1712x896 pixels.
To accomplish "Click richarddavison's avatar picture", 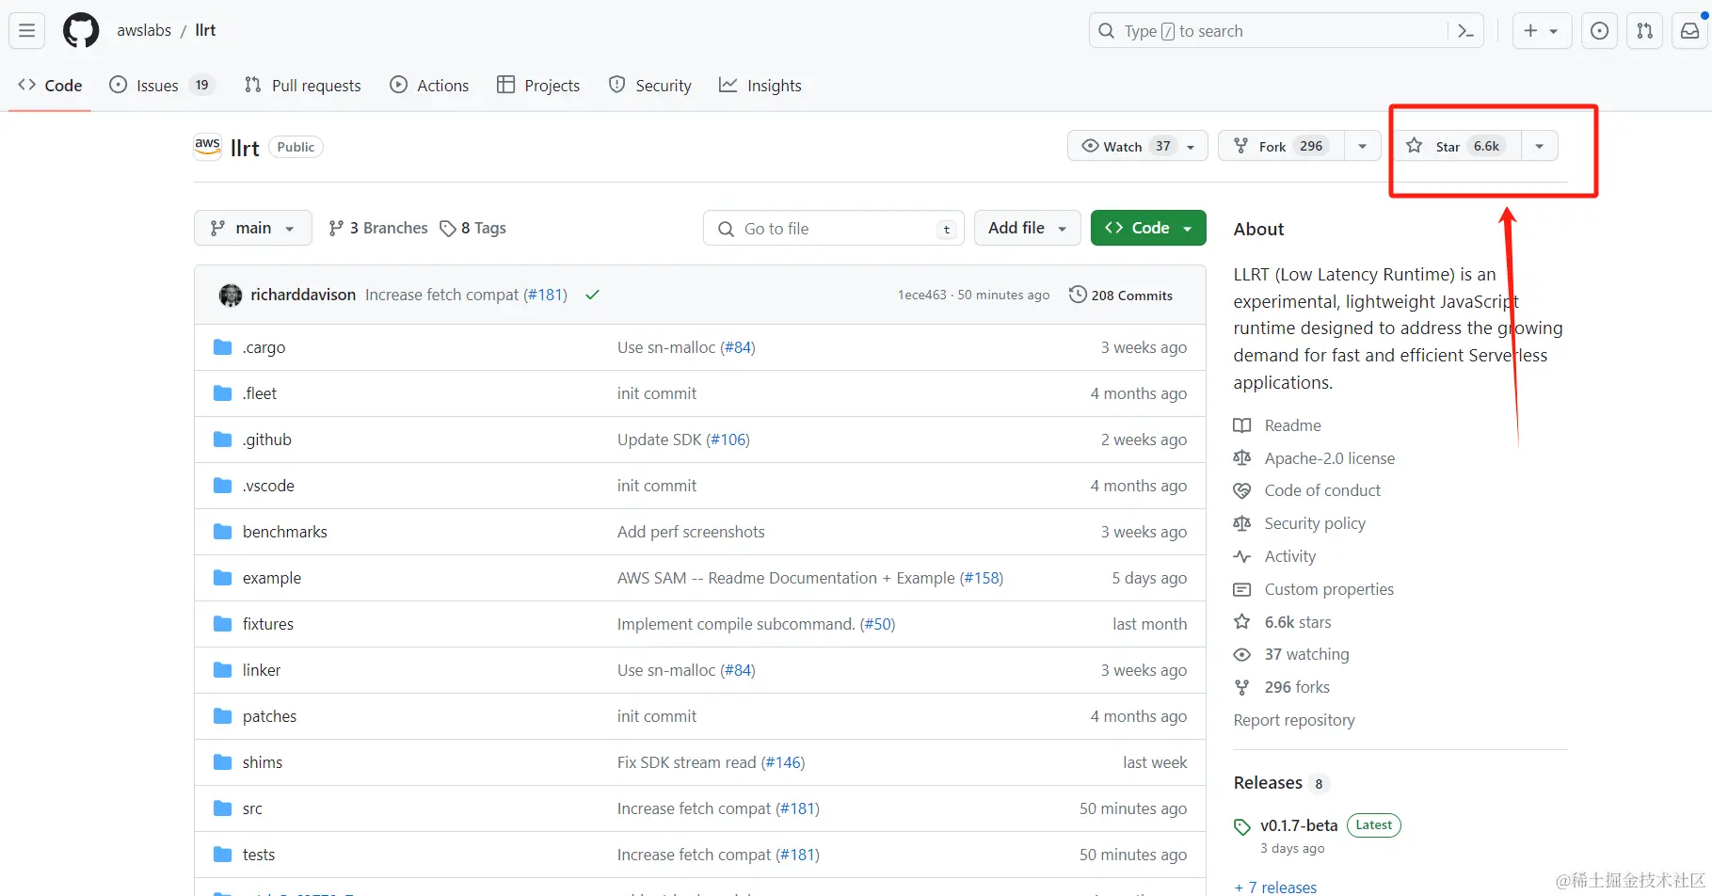I will coord(231,296).
